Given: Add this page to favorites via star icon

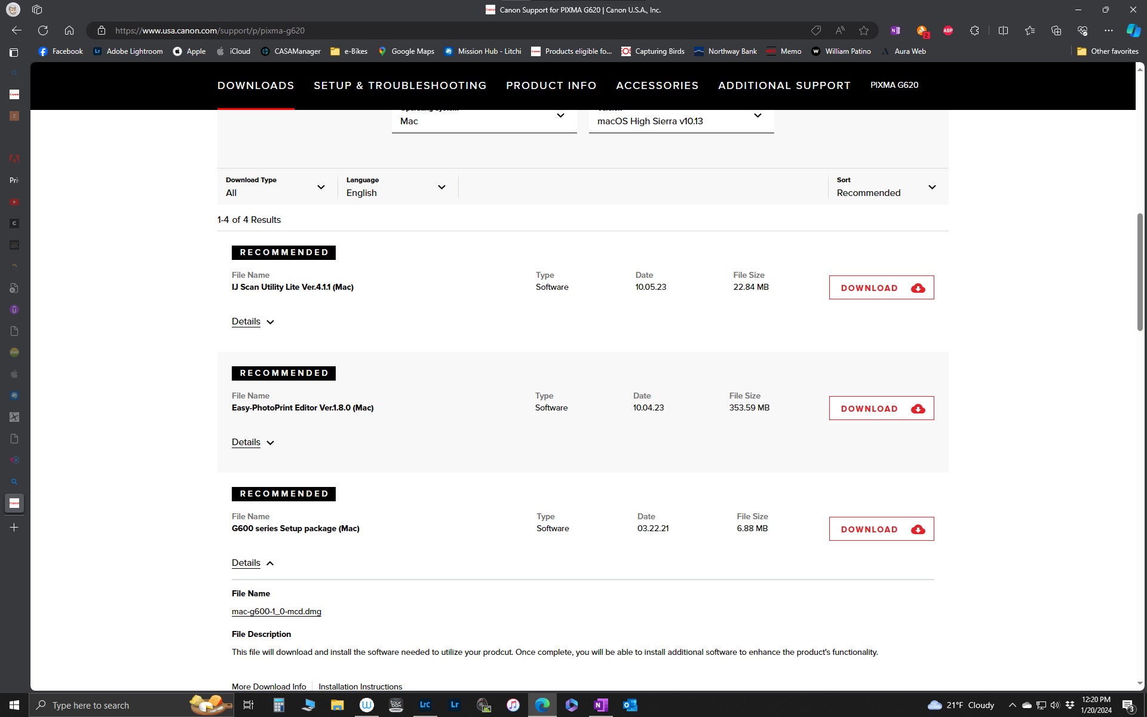Looking at the screenshot, I should (x=863, y=30).
